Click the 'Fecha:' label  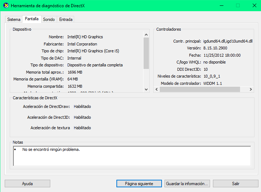(x=195, y=55)
